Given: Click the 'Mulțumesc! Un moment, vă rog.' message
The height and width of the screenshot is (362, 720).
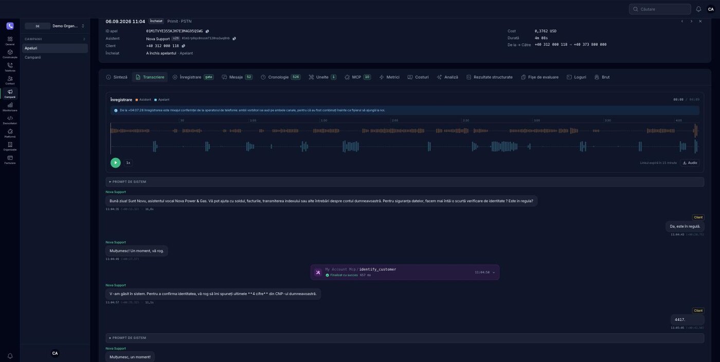Looking at the screenshot, I should point(137,251).
